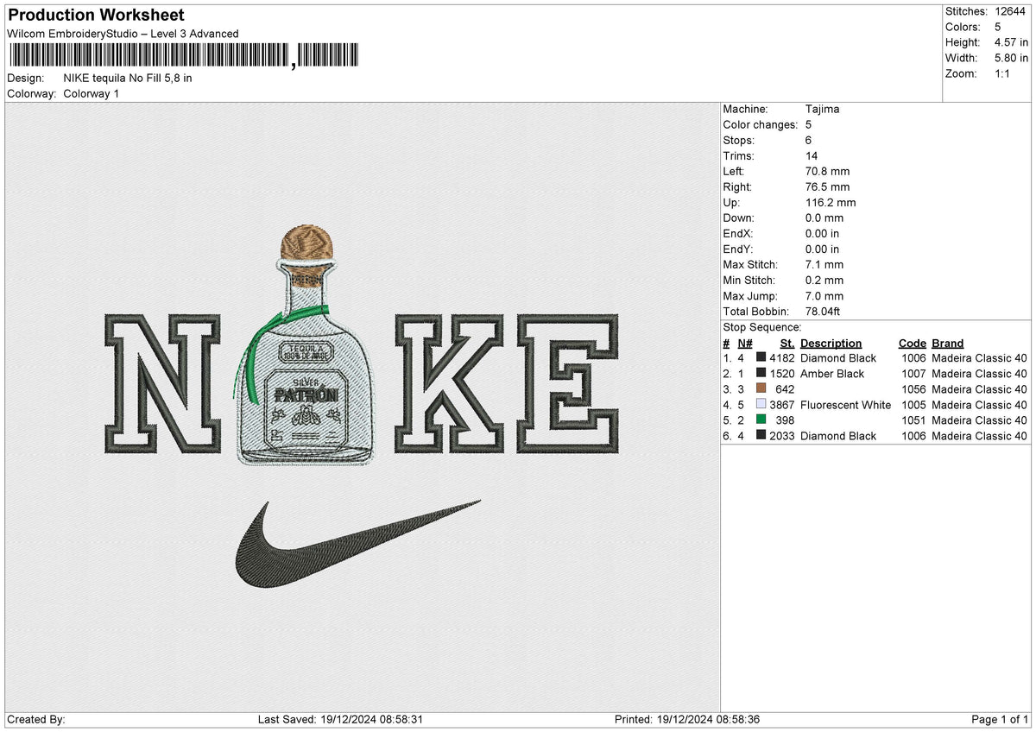The width and height of the screenshot is (1036, 732).
Task: Click the "N#" column header
Action: [x=744, y=343]
